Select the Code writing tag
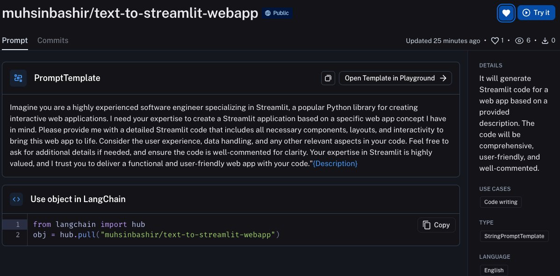 click(x=501, y=202)
